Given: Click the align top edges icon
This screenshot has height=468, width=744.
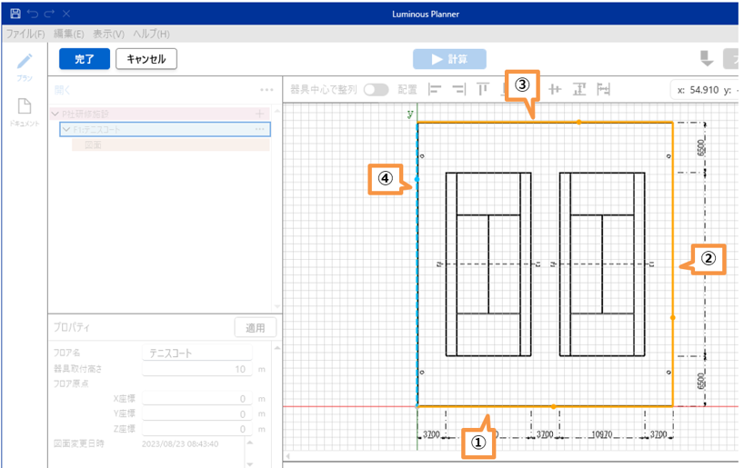Looking at the screenshot, I should (x=483, y=89).
